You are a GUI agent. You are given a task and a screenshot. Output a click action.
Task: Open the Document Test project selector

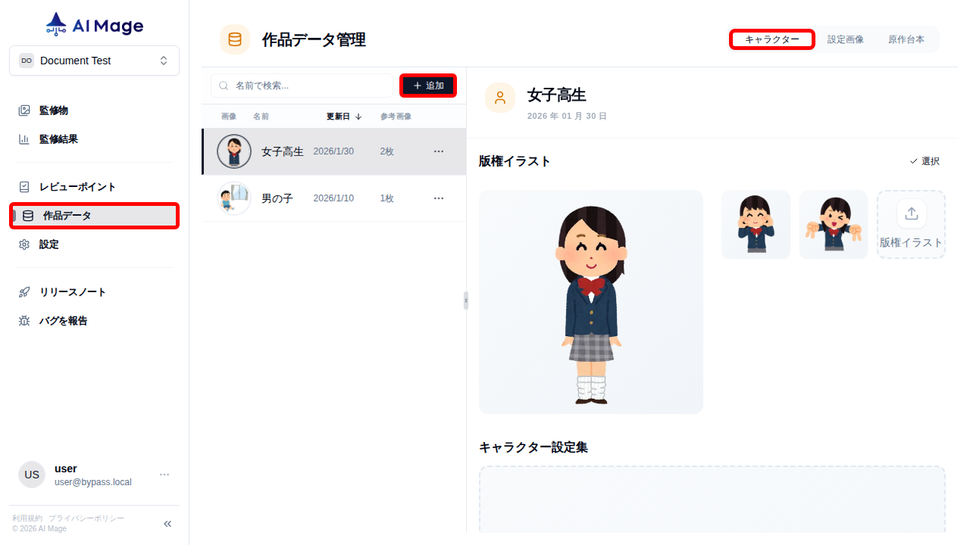click(x=94, y=60)
